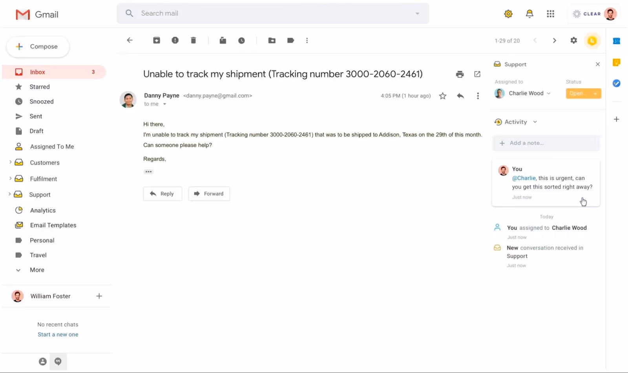The width and height of the screenshot is (628, 373).
Task: Open labels icon in toolbar
Action: [x=290, y=40]
